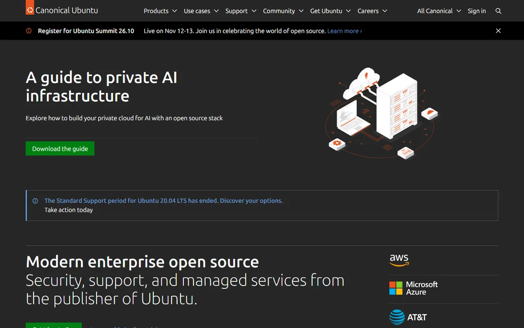The image size is (524, 328).
Task: Click the AWS logo
Action: point(399,260)
